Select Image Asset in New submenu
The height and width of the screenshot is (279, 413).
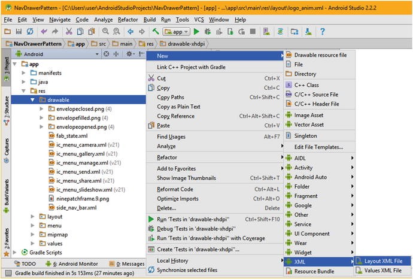tap(320, 115)
